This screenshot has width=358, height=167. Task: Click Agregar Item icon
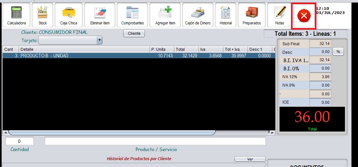[x=165, y=15]
